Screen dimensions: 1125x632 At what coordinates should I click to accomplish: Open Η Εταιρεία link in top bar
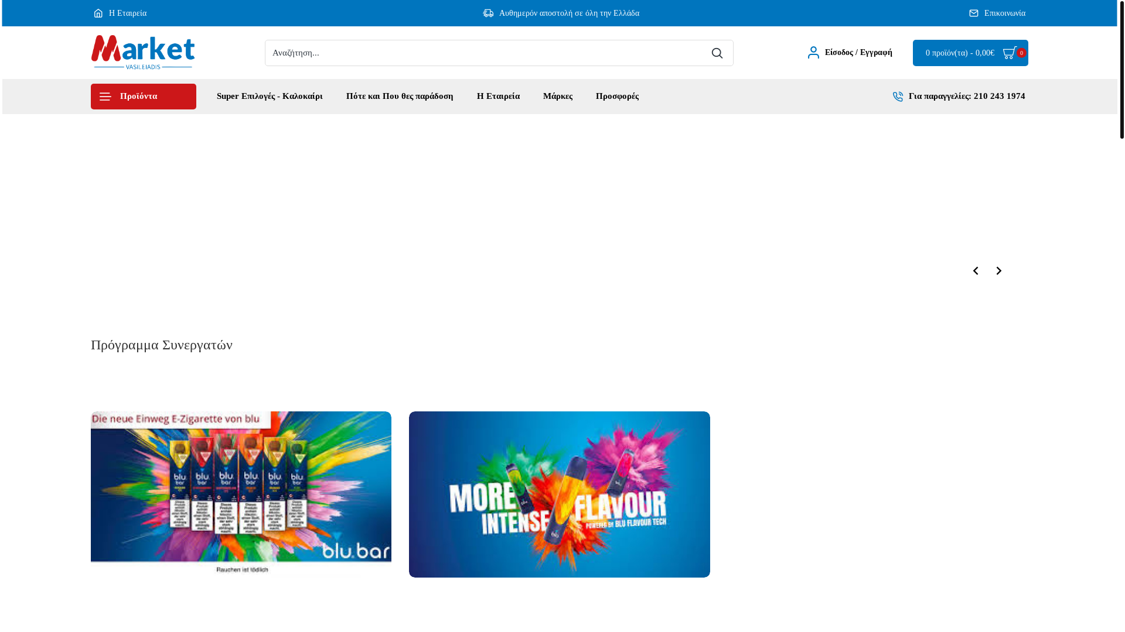tap(128, 13)
